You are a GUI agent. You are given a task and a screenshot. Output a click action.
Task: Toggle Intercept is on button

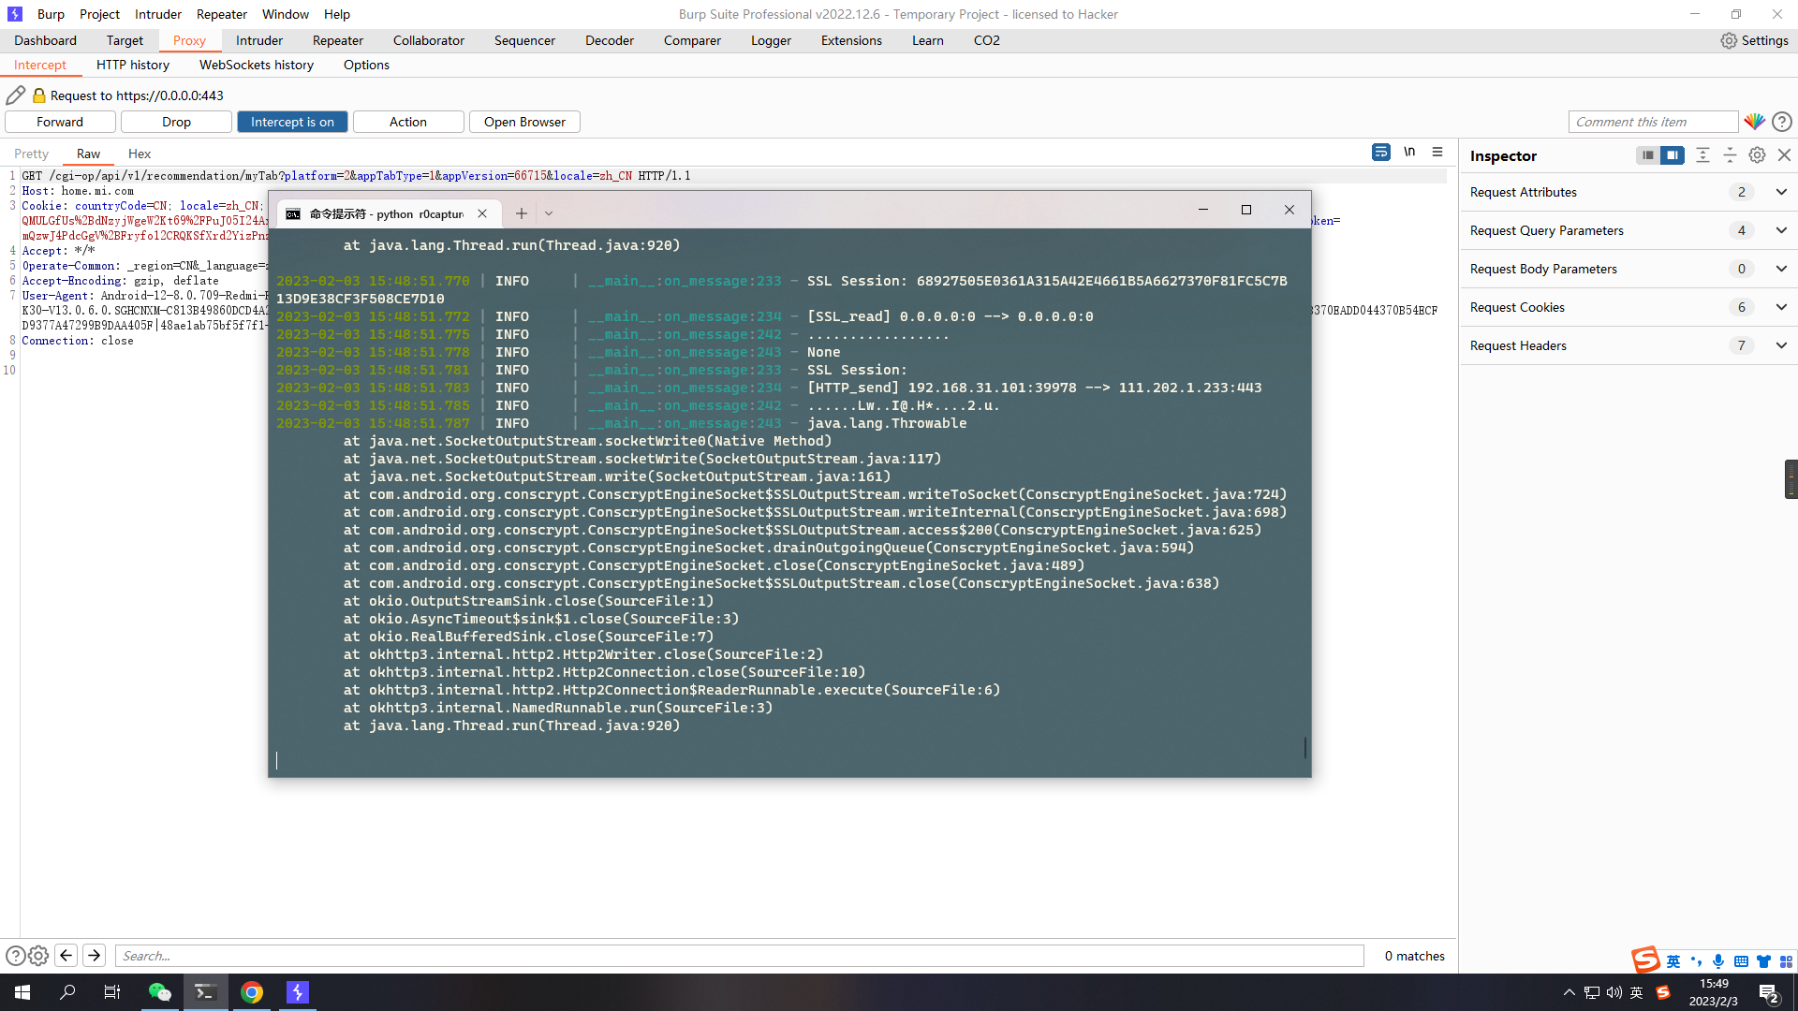click(x=292, y=122)
